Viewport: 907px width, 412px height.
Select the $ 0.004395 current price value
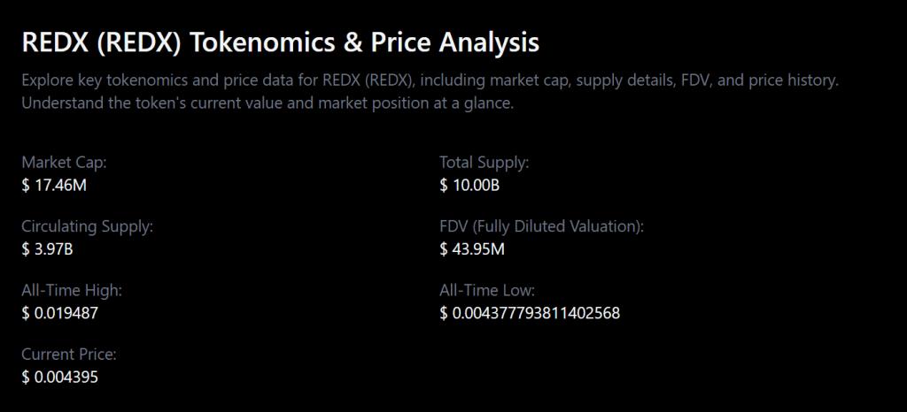tap(60, 377)
